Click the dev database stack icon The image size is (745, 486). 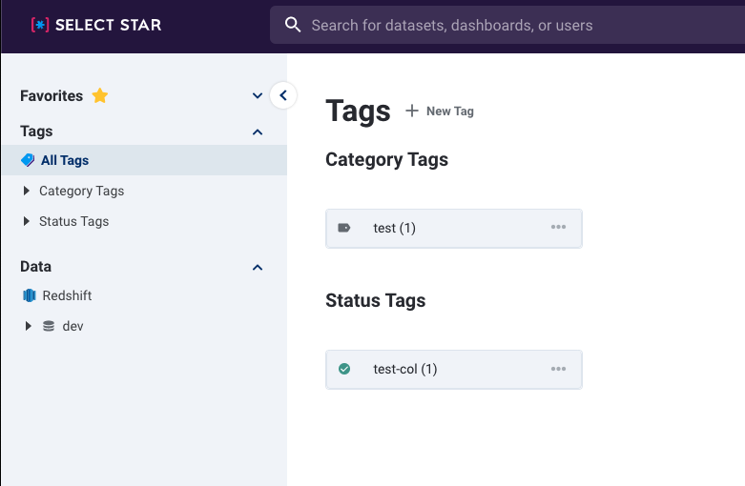49,326
